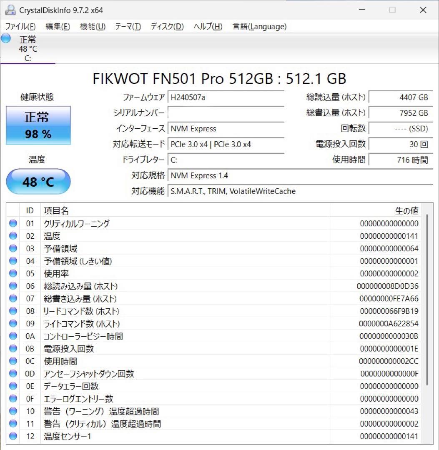Click status icon beside クリティカルワーニング attribute

(x=13, y=224)
